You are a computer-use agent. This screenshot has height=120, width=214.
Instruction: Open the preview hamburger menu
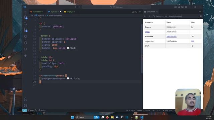pos(201,16)
